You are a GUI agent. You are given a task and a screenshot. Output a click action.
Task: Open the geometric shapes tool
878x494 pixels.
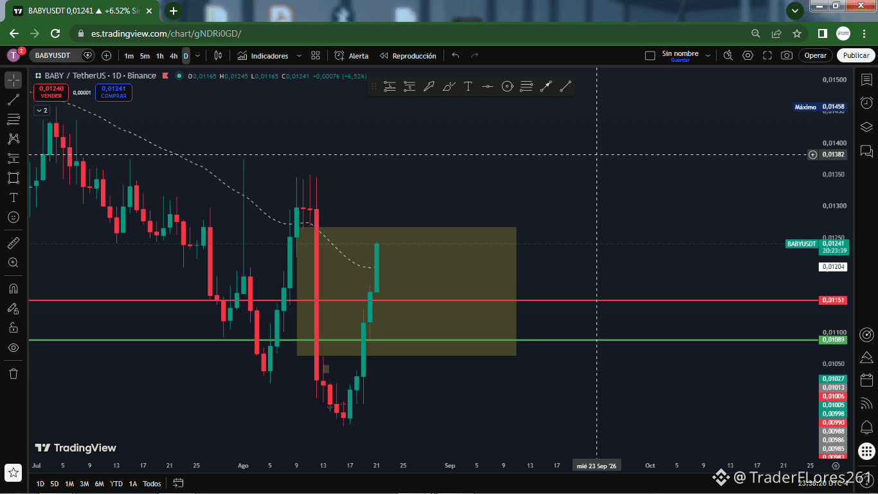pos(13,178)
